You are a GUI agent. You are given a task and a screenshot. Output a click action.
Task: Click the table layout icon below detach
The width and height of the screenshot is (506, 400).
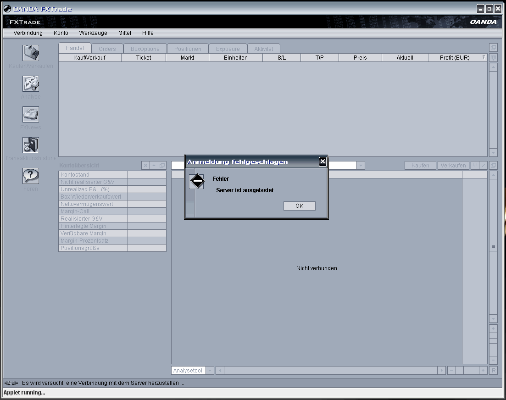[494, 58]
